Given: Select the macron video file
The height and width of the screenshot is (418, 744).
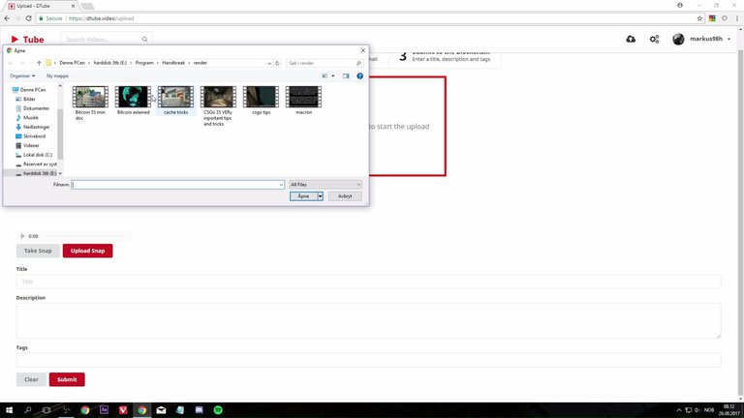Looking at the screenshot, I should coord(303,101).
